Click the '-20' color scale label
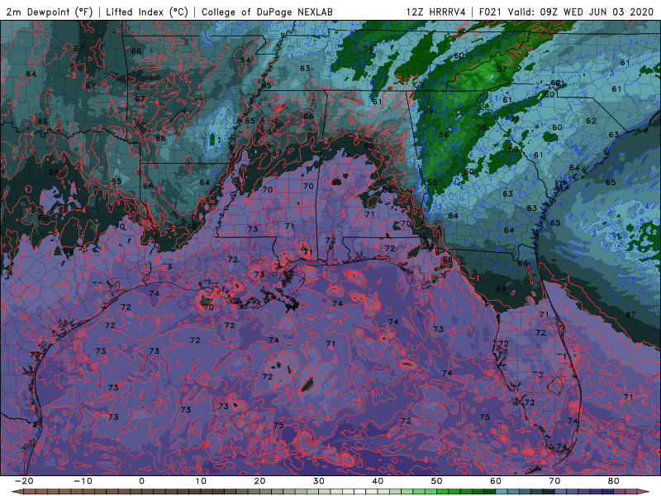 click(24, 481)
